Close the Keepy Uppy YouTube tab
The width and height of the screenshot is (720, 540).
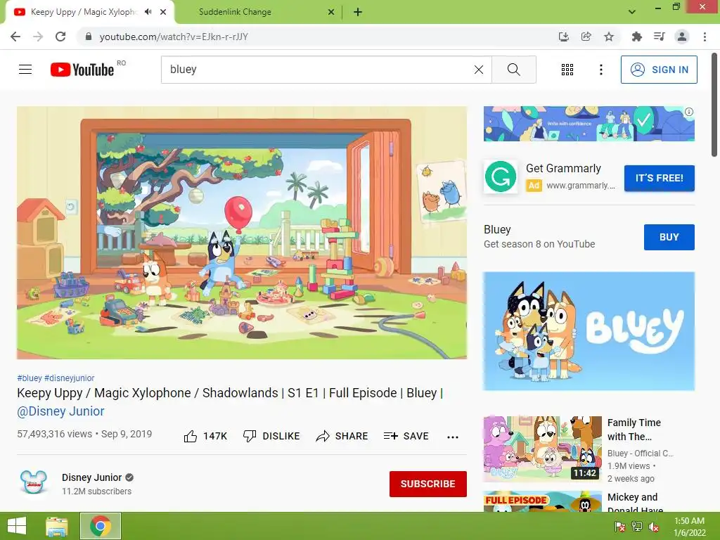coord(163,13)
